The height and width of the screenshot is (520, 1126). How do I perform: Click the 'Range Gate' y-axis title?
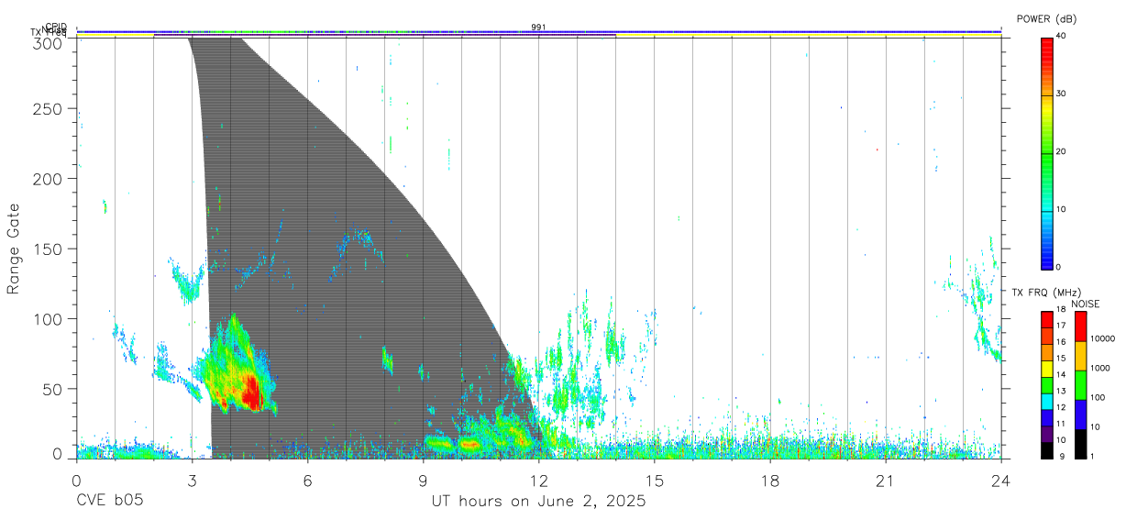pyautogui.click(x=14, y=249)
